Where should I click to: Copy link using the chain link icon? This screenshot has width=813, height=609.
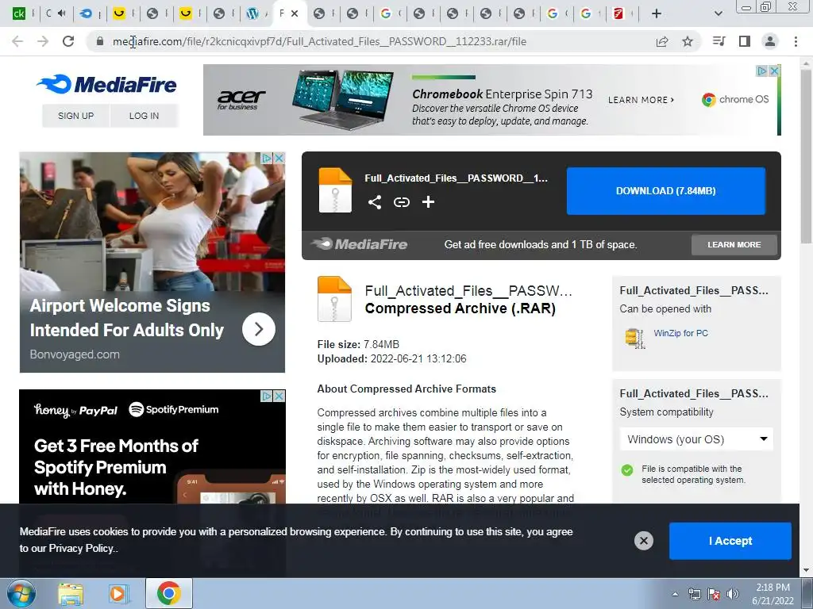coord(401,202)
